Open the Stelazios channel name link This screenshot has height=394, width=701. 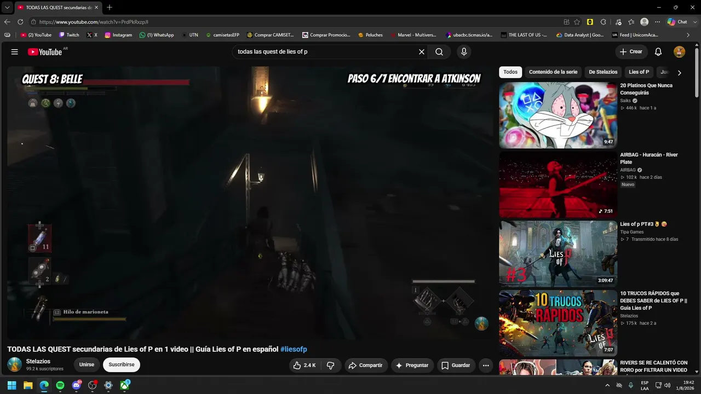click(x=38, y=361)
